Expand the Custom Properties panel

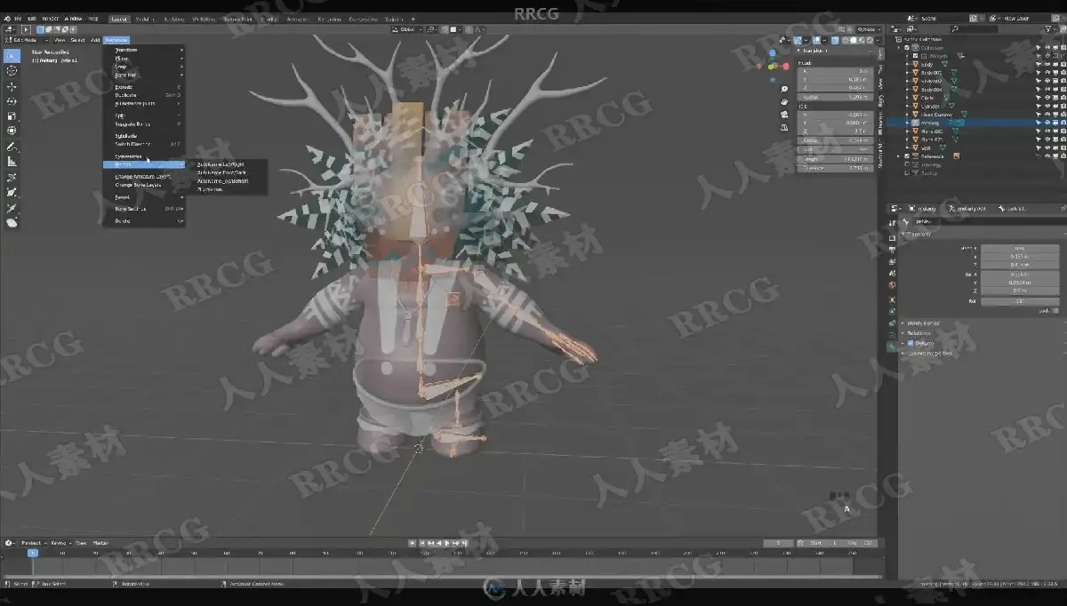tap(930, 353)
